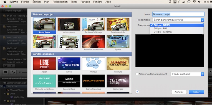This screenshot has height=105, width=212.
Task: Select the ADEC2014 event under 2014
Action: 17,97
